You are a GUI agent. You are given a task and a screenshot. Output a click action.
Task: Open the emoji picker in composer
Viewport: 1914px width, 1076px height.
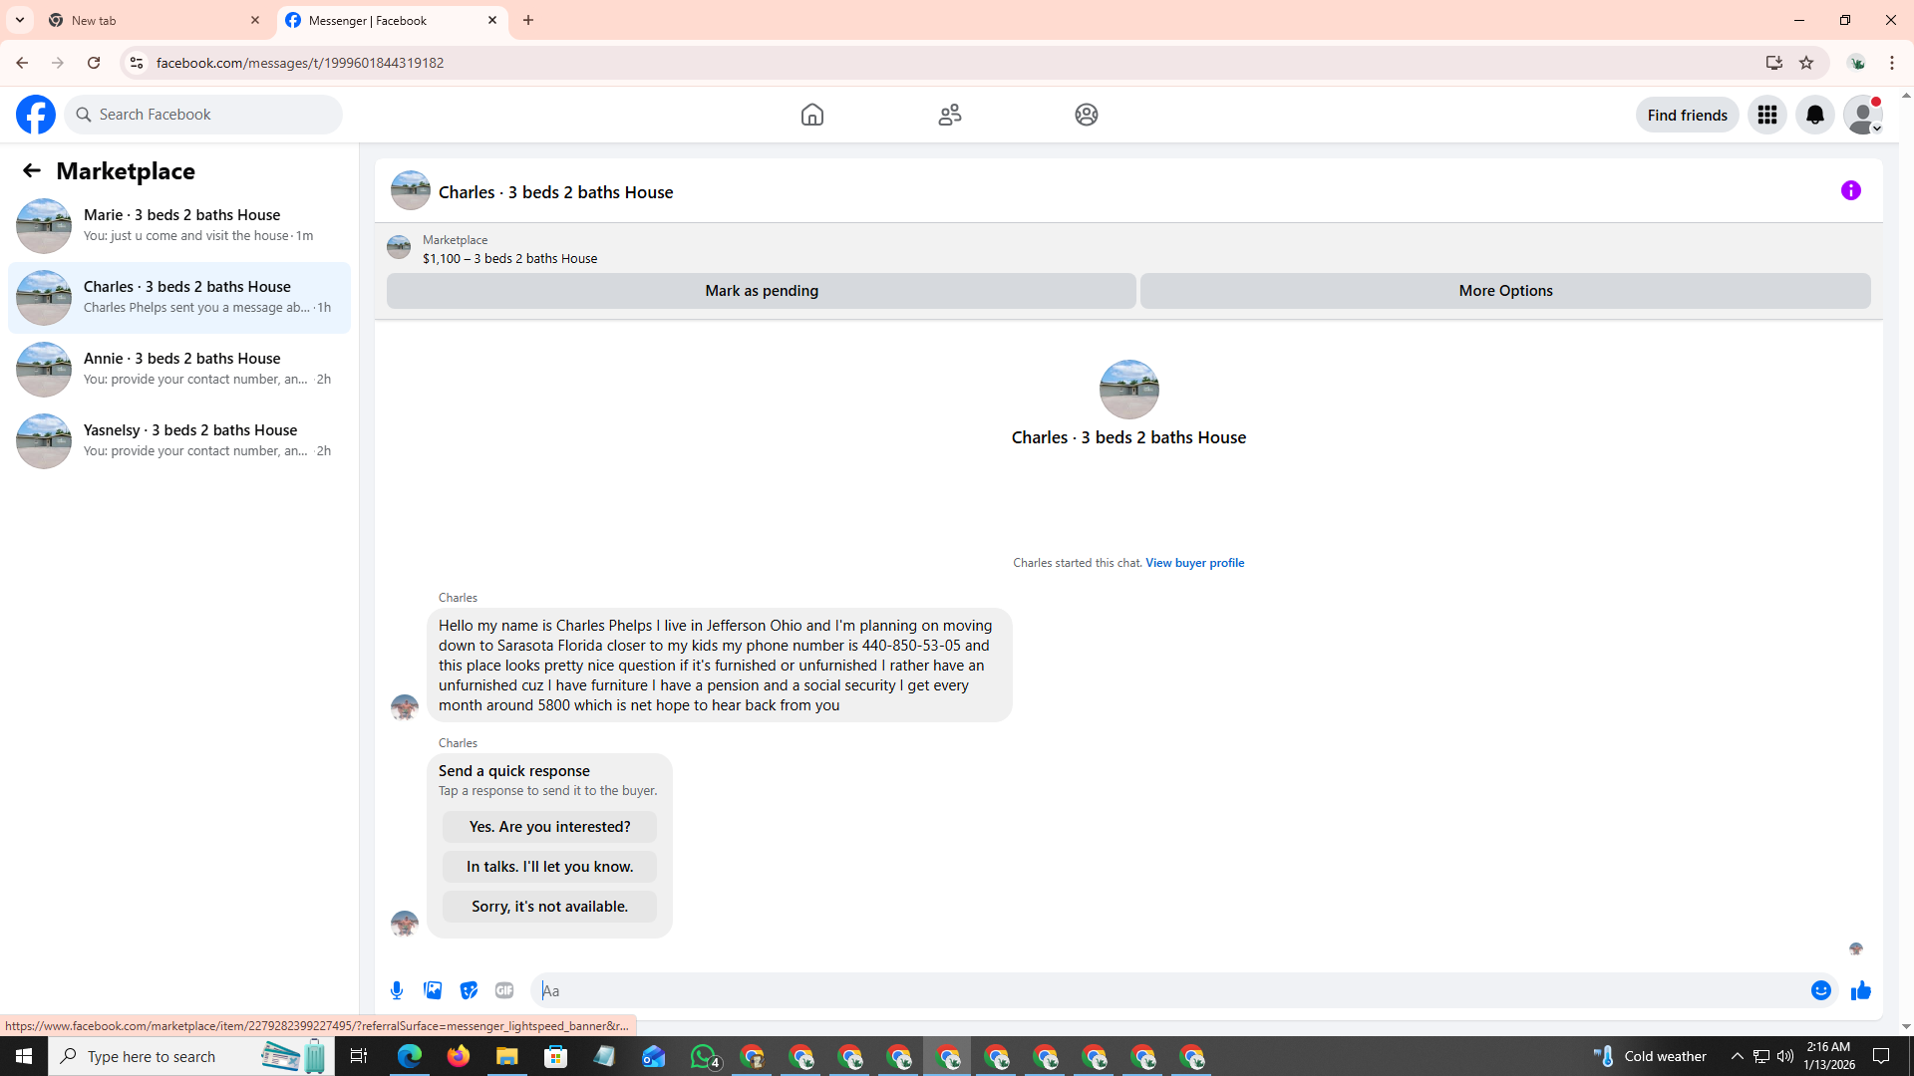click(x=1820, y=990)
